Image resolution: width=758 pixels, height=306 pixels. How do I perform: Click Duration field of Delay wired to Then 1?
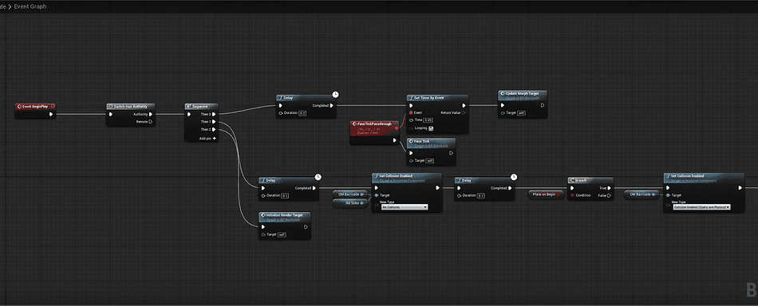click(285, 196)
